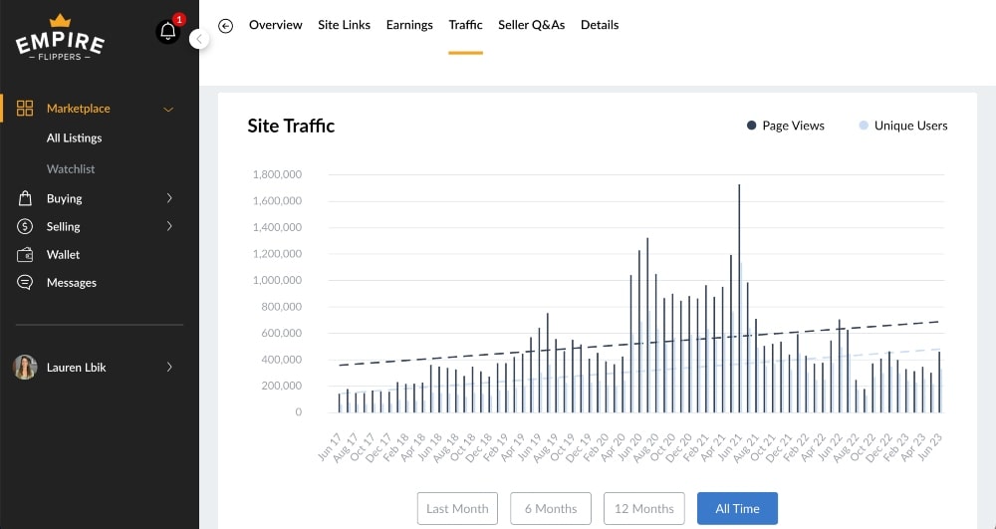Show the 6 Months traffic range

tap(551, 508)
